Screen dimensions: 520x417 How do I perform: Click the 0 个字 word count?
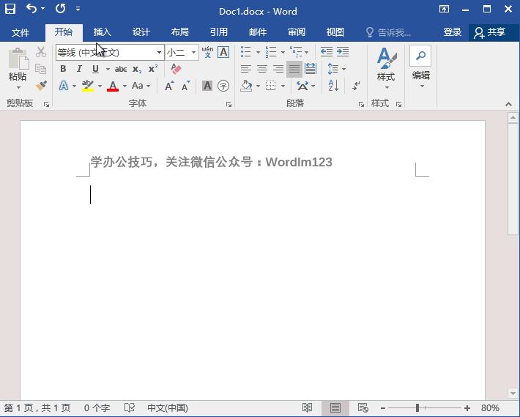point(97,407)
